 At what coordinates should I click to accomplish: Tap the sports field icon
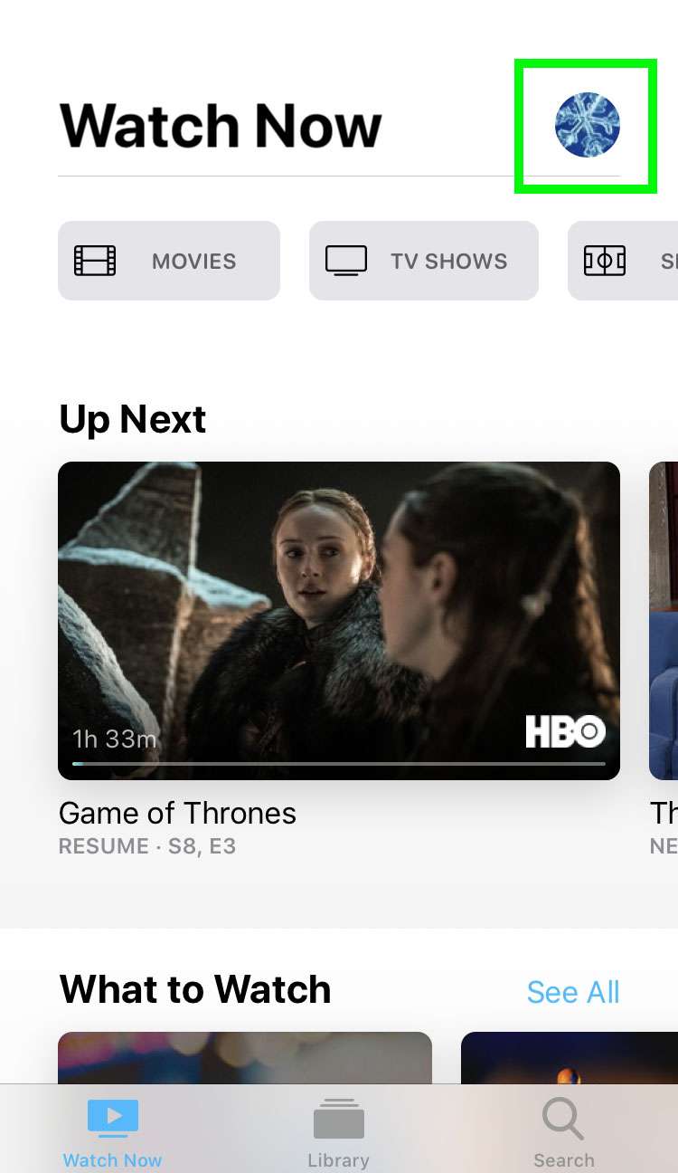pos(605,261)
